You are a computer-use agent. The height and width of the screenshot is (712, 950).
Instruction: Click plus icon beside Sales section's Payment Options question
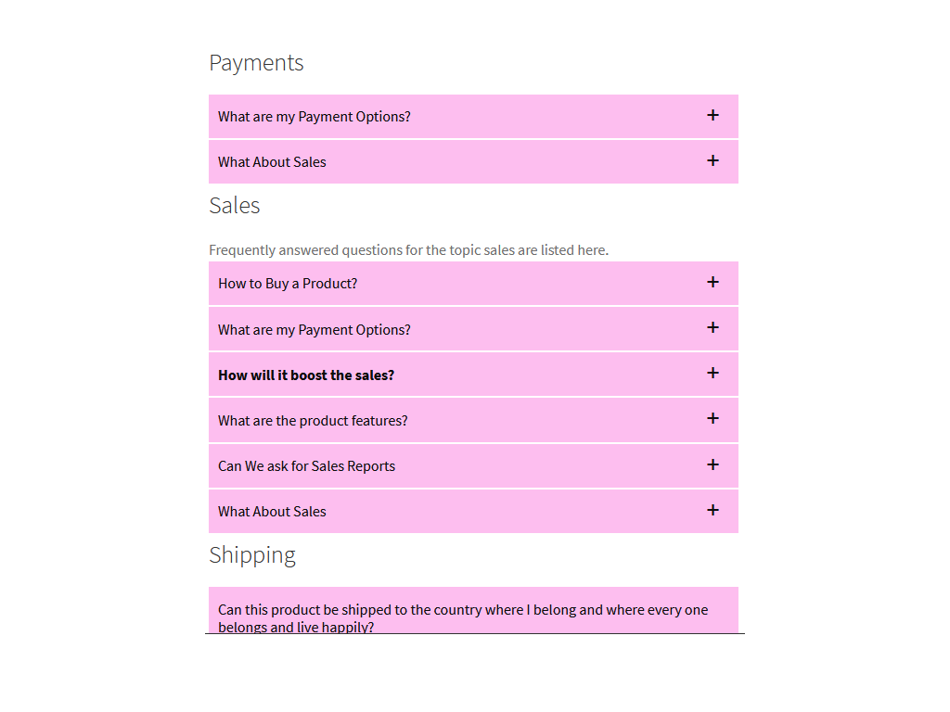coord(712,327)
